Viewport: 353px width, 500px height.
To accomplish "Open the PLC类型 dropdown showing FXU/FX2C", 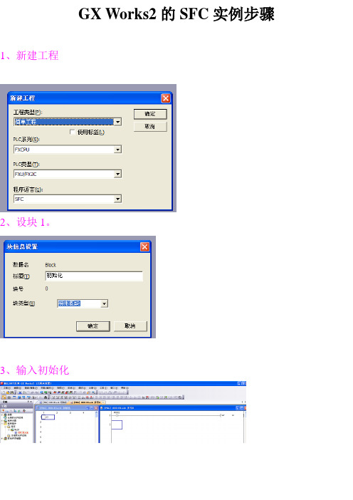I will 68,174.
